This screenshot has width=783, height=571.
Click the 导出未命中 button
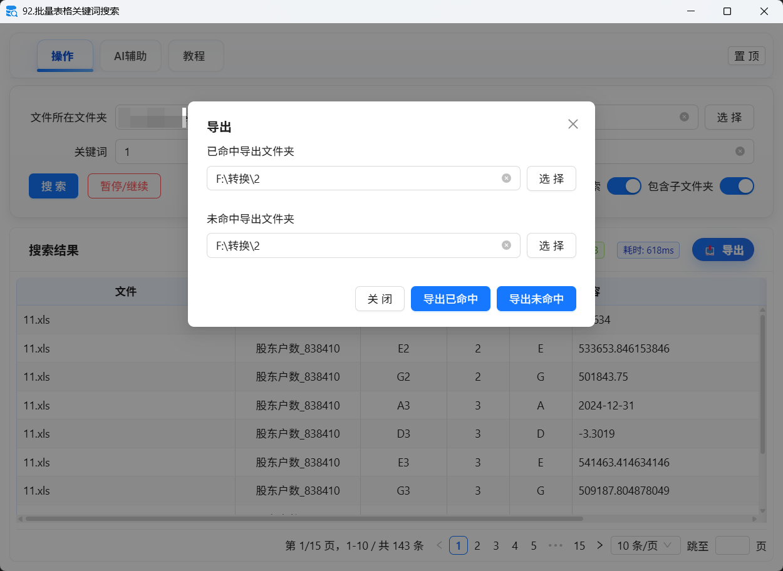pyautogui.click(x=536, y=299)
